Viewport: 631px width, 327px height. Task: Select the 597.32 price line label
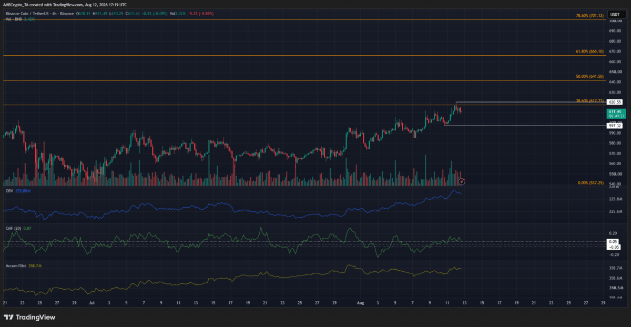click(x=615, y=126)
